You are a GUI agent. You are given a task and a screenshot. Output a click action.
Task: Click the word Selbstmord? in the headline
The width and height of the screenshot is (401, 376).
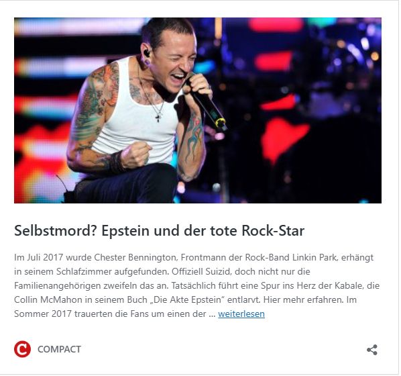pyautogui.click(x=56, y=230)
